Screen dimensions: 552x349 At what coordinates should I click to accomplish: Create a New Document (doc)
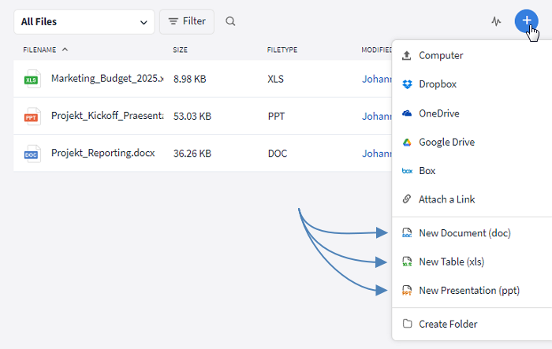[x=464, y=233]
